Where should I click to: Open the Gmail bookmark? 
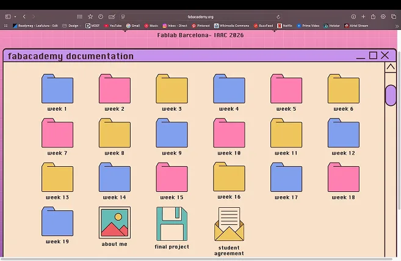tap(133, 26)
